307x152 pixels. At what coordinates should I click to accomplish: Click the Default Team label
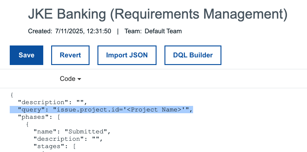(163, 31)
